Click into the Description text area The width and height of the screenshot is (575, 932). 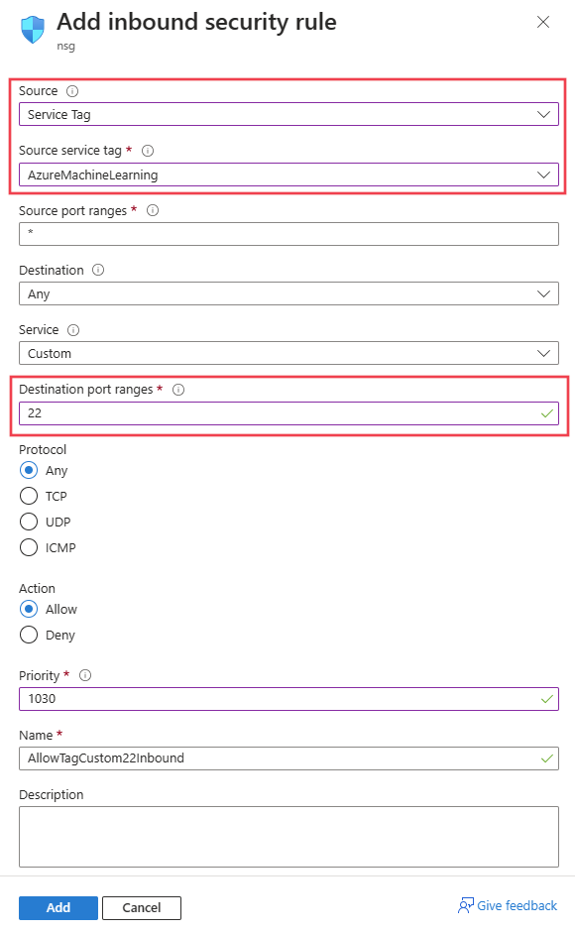tap(288, 836)
